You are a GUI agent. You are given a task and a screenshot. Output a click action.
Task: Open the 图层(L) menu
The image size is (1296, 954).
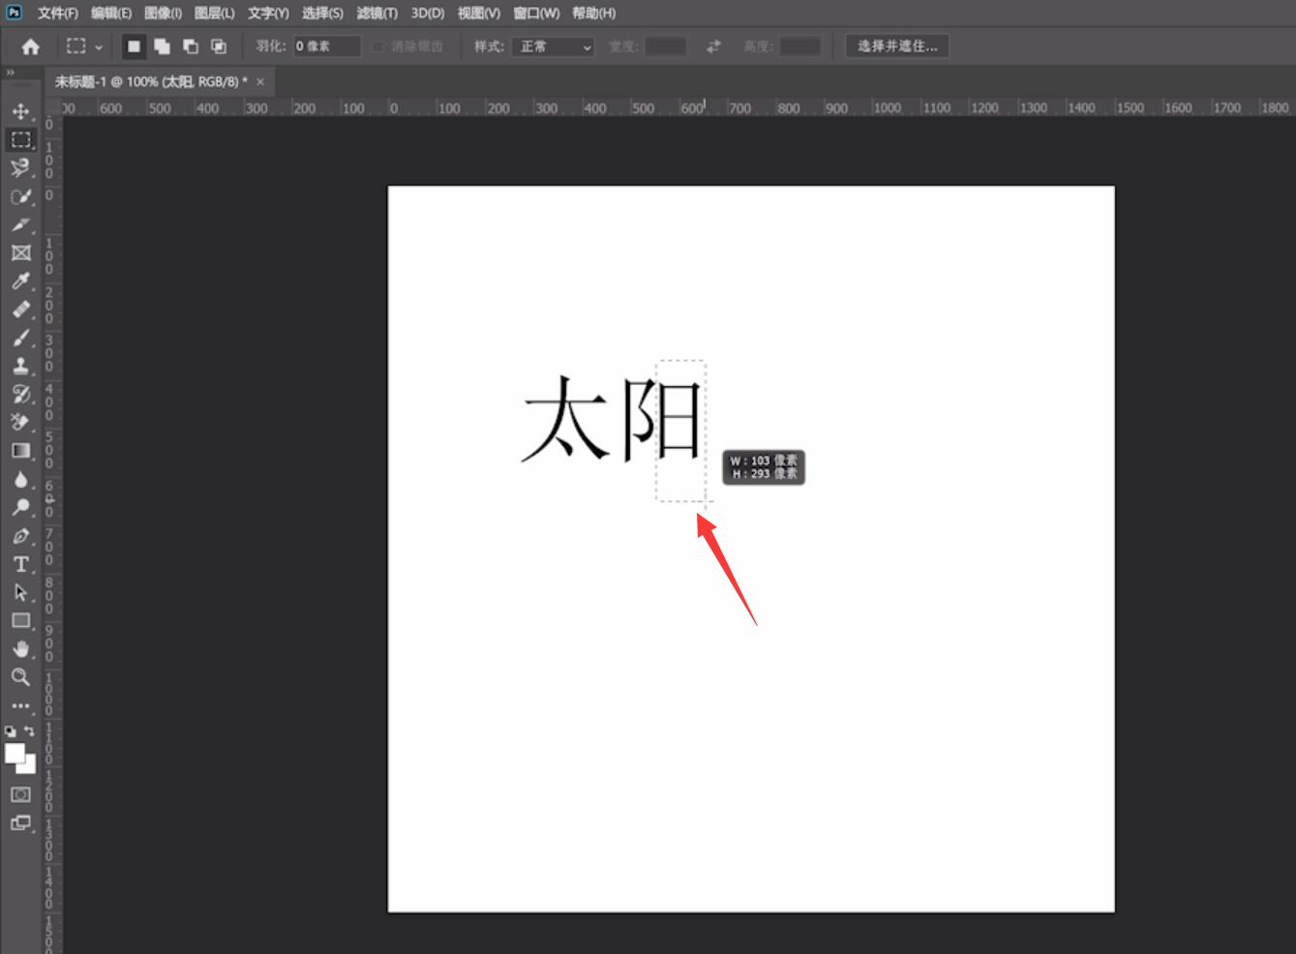(214, 13)
